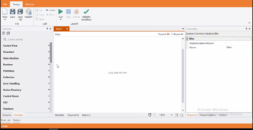Click the zoom magnifier icon
Screen dimensions: 253x130
point(155,115)
